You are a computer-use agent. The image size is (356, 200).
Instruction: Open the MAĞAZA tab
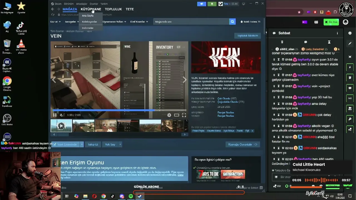70,9
